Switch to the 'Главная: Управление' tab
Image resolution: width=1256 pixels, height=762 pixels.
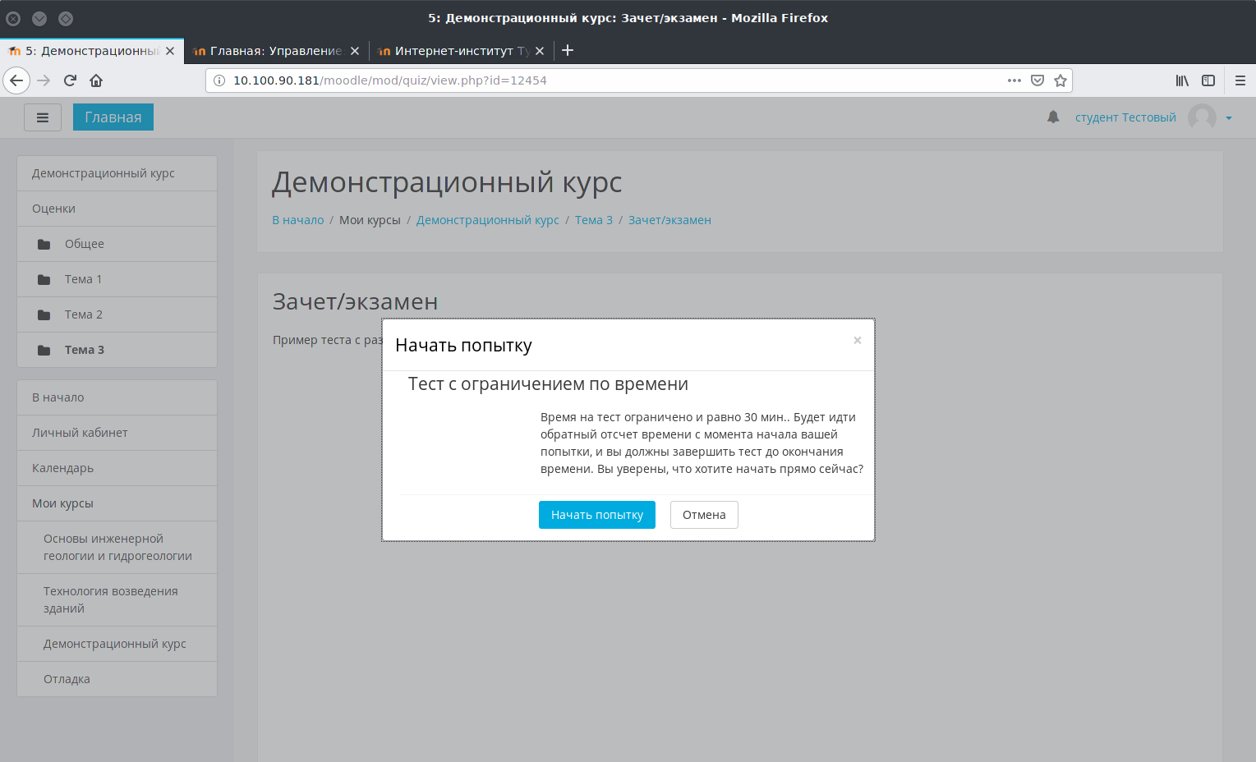pyautogui.click(x=277, y=51)
